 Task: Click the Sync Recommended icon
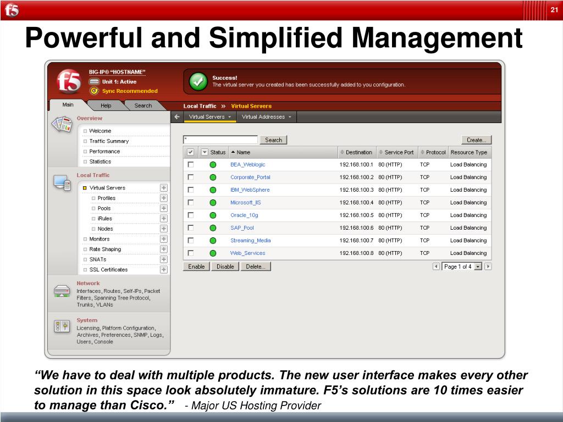point(94,91)
